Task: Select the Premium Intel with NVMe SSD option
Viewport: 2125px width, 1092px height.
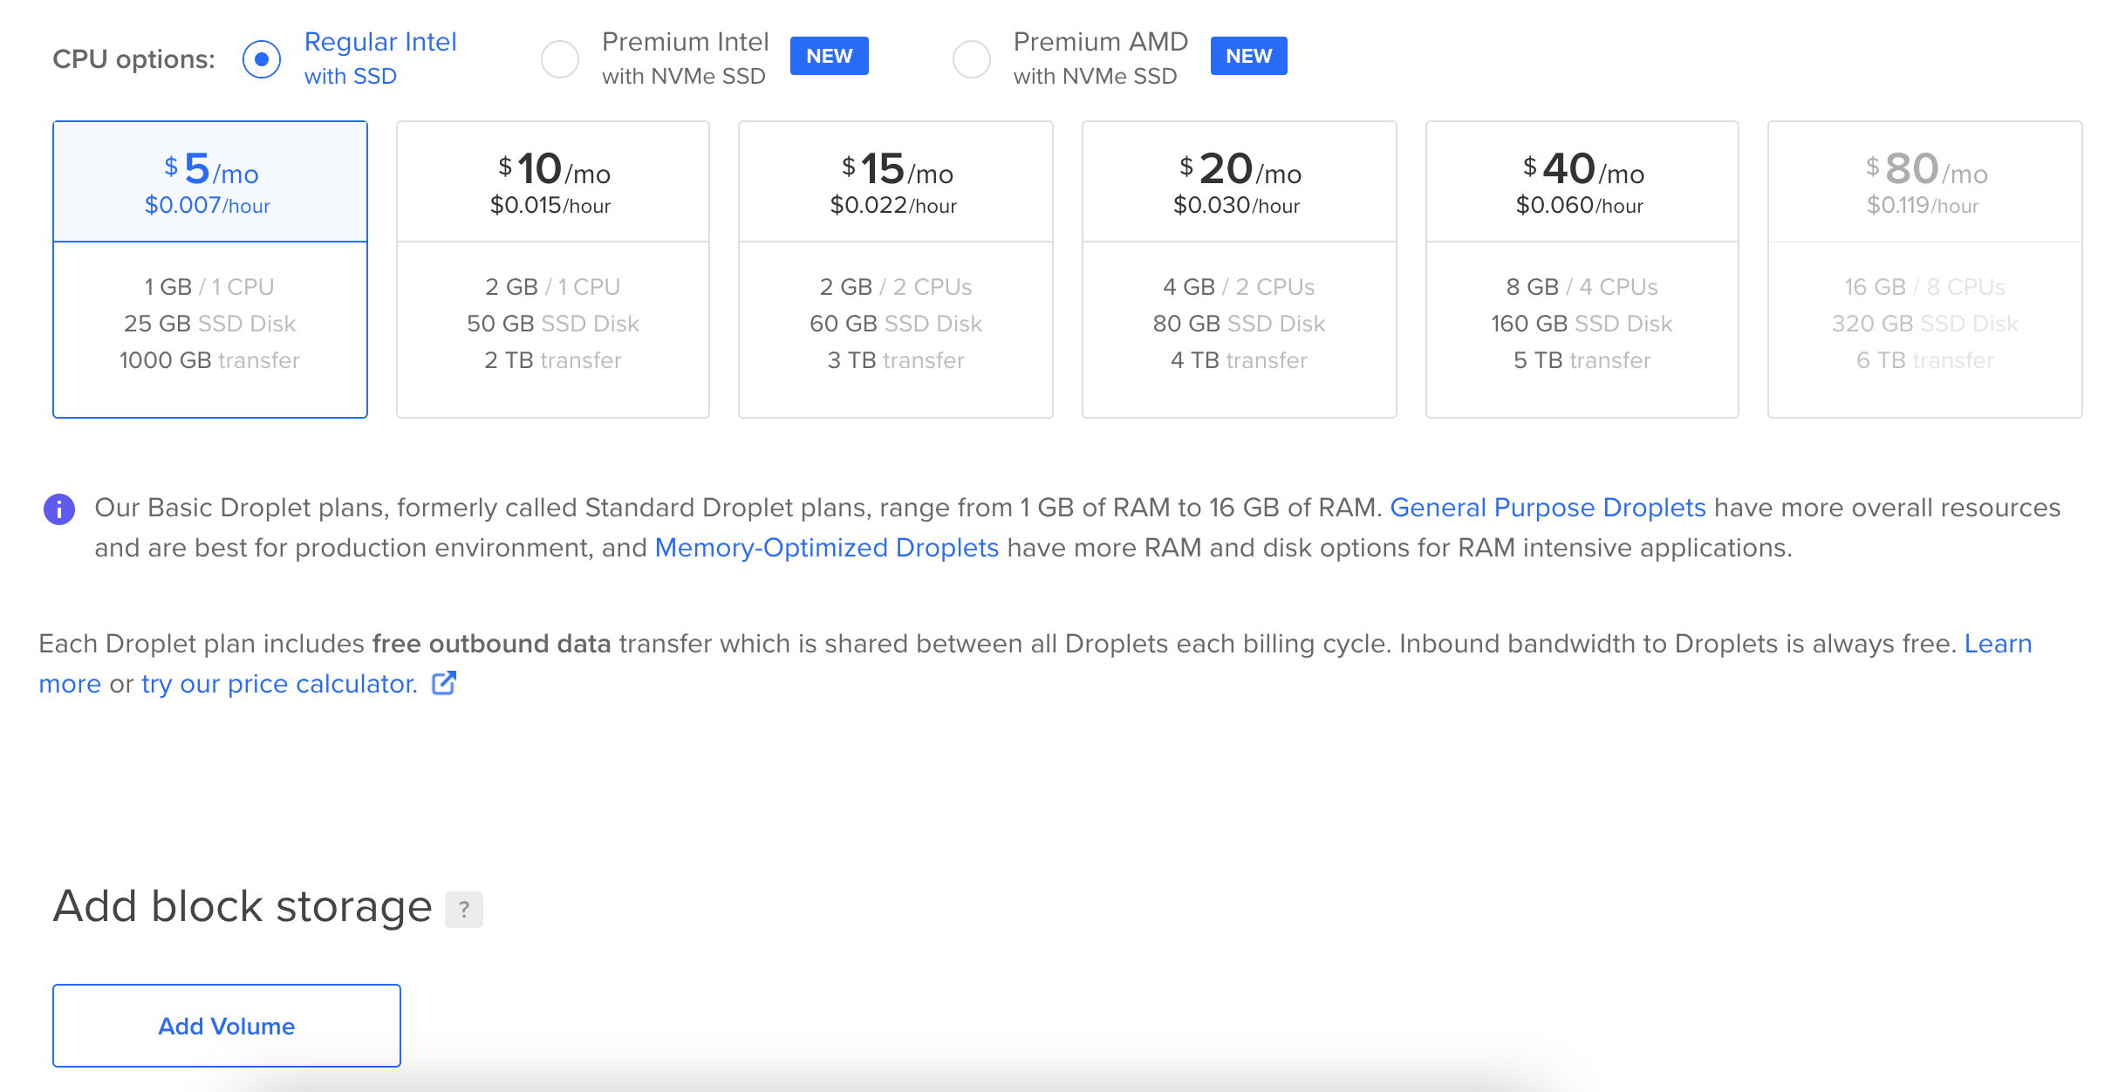Action: 560,59
